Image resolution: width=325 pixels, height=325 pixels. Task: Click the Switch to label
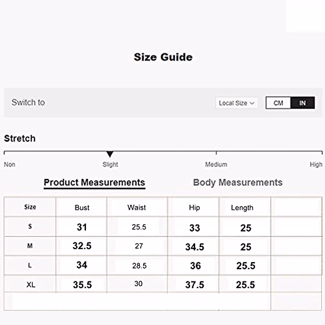click(x=28, y=102)
